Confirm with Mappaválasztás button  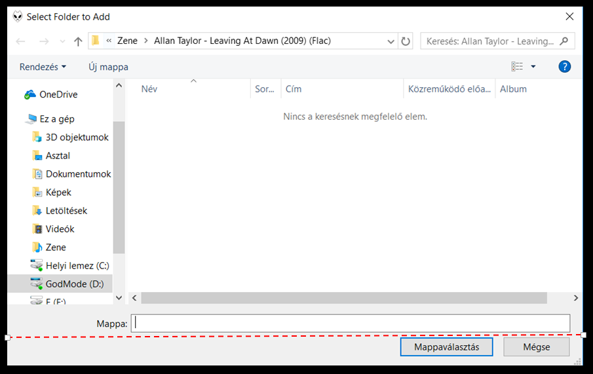(446, 347)
